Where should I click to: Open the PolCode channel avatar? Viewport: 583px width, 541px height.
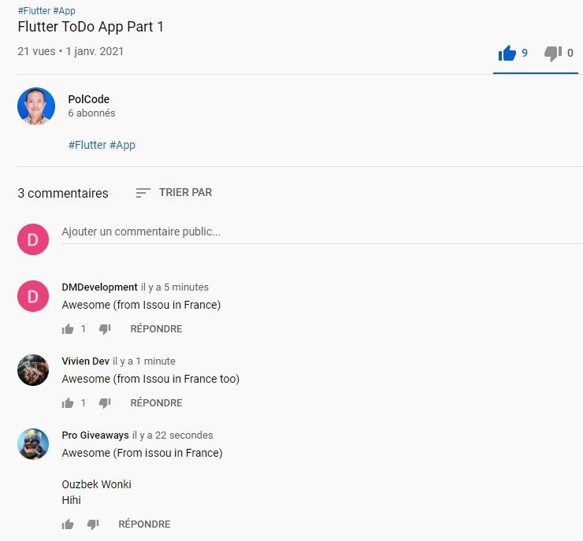pos(36,106)
